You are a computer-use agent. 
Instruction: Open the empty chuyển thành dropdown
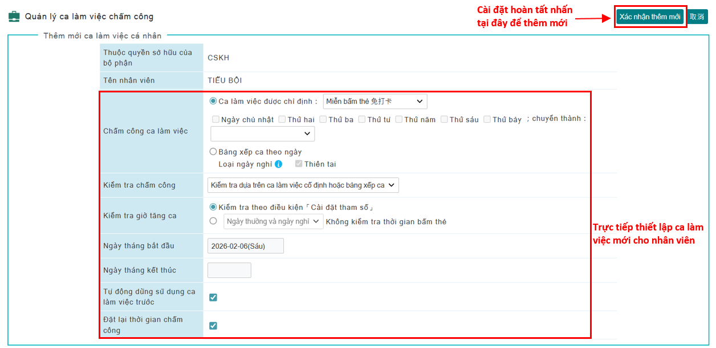(262, 133)
